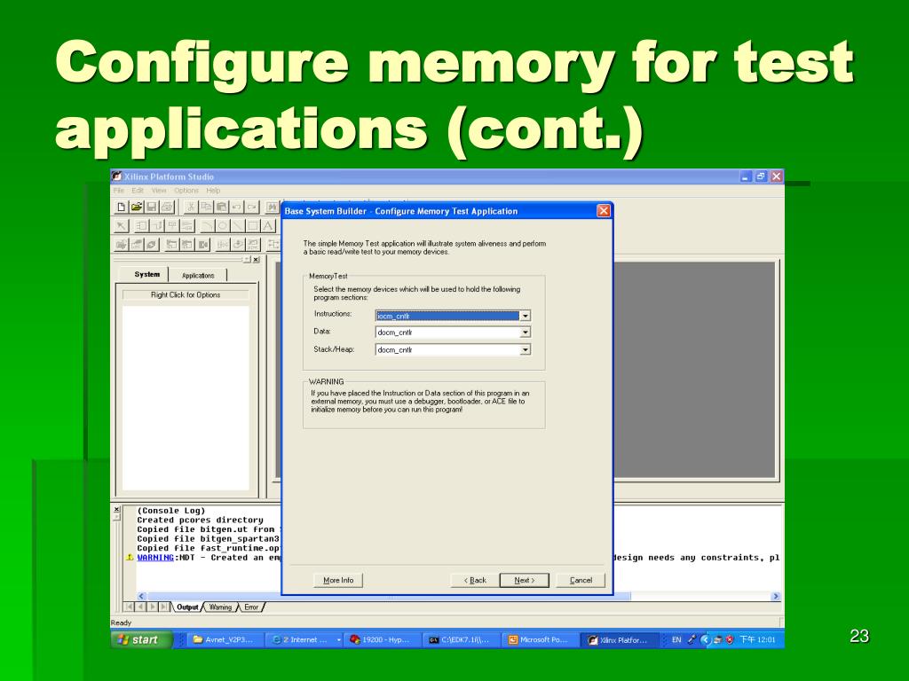Viewport: 909px width, 681px height.
Task: Click the 'Ready' status bar text
Action: click(x=121, y=623)
